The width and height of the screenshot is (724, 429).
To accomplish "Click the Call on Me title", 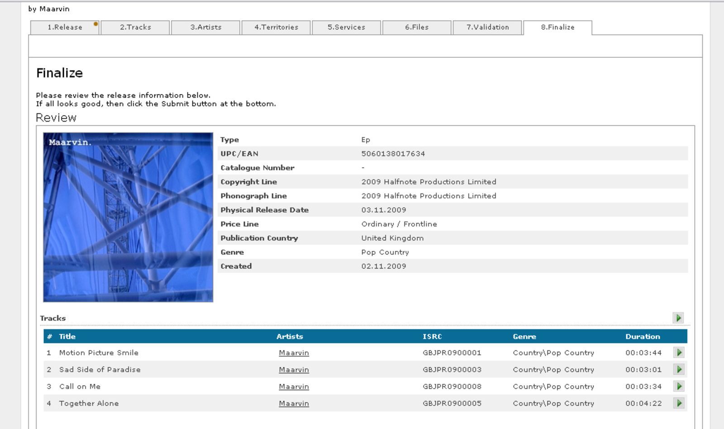I will (x=80, y=387).
